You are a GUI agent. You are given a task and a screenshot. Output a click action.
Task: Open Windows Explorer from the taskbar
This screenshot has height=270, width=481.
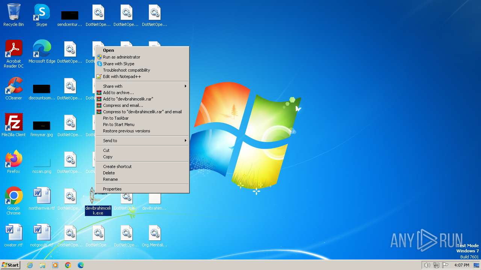point(42,265)
